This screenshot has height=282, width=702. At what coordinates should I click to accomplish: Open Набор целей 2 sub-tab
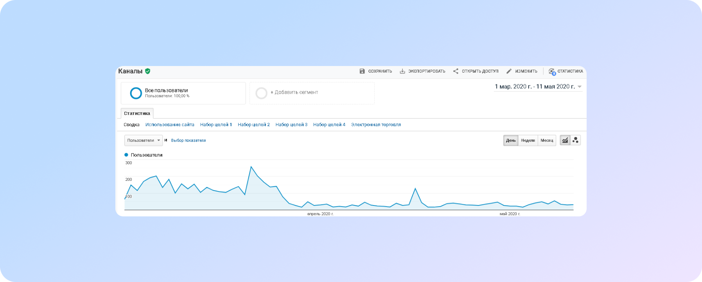[x=254, y=125]
